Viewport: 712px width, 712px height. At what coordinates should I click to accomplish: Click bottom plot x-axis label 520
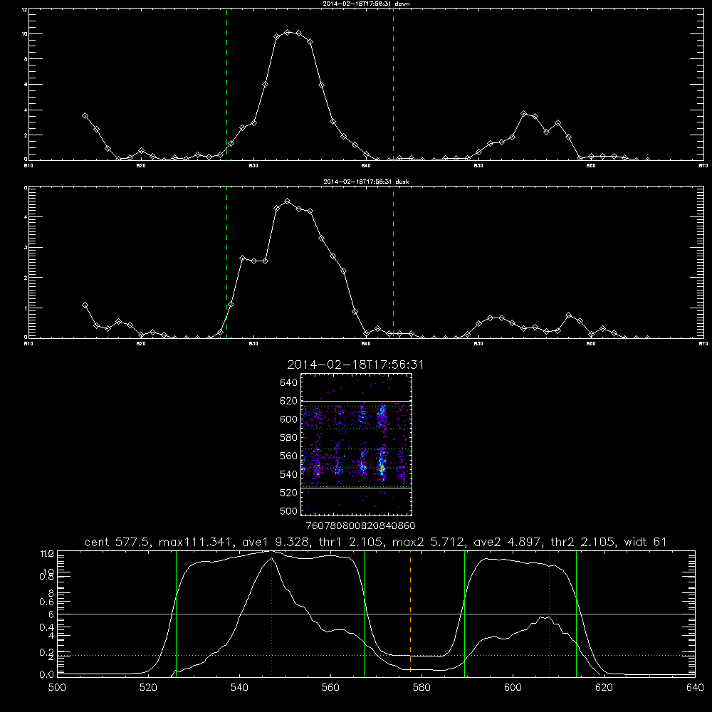pos(148,688)
